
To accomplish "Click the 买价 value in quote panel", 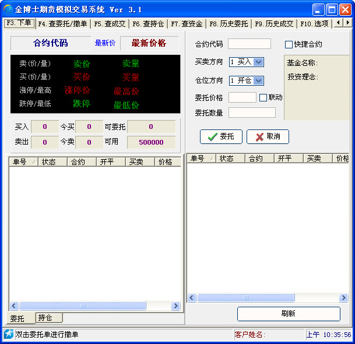I will [x=82, y=77].
